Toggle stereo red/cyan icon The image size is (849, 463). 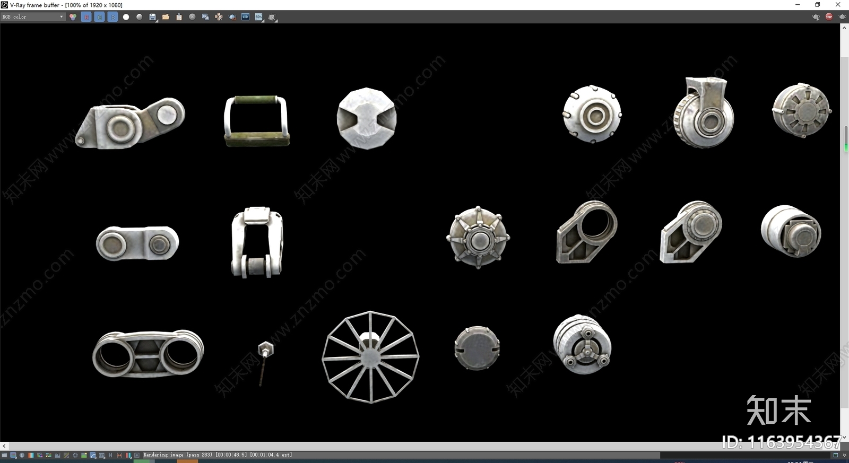click(128, 455)
